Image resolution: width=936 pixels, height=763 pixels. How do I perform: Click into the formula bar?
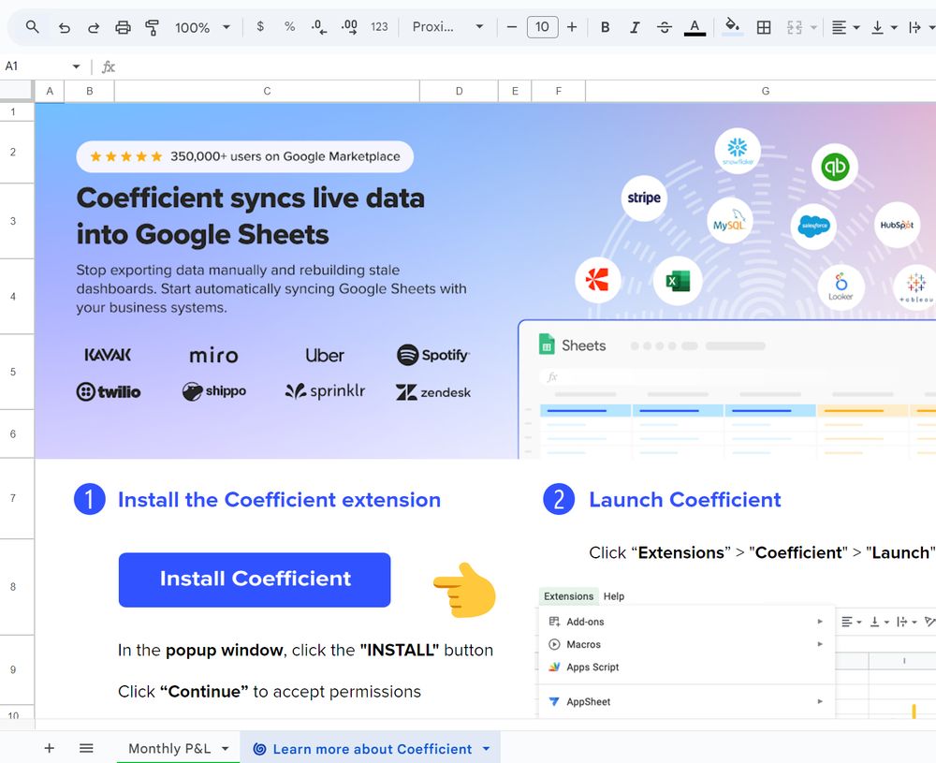(525, 66)
